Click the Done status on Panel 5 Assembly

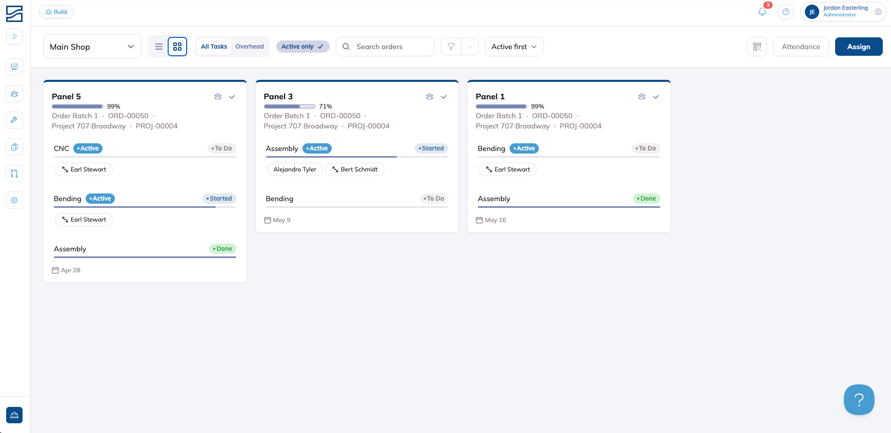pyautogui.click(x=223, y=249)
